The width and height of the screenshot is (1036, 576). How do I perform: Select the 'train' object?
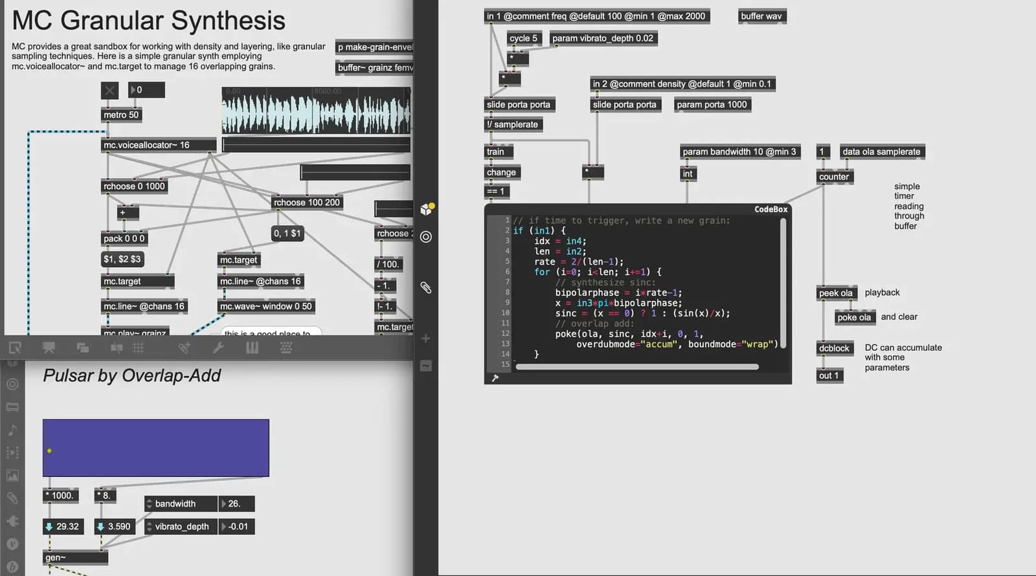[x=499, y=151]
